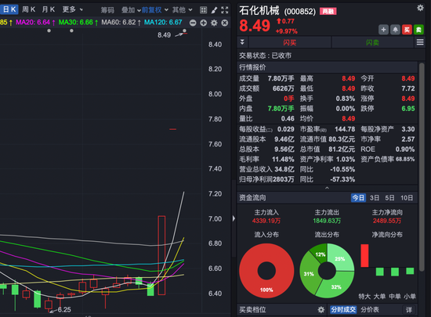Screen dimensions: 431x317
Task: Open the 其他 options dropdown
Action: [x=183, y=10]
